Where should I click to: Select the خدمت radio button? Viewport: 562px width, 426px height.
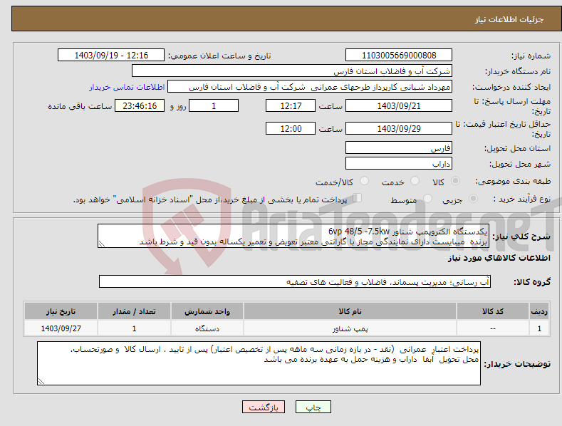(415, 181)
